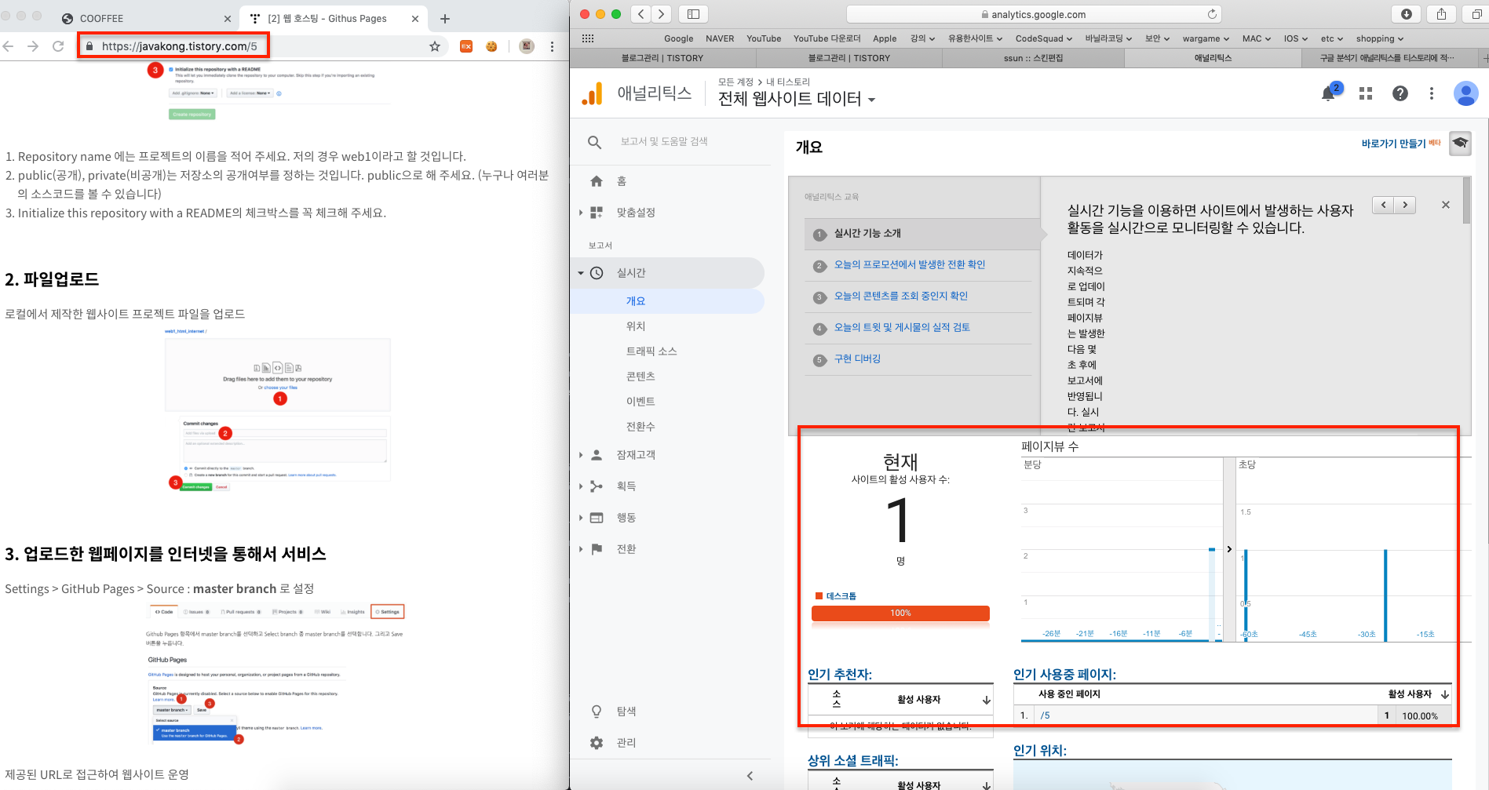Open 강의 bookmarks folder dropdown
This screenshot has width=1489, height=790.
tap(922, 38)
